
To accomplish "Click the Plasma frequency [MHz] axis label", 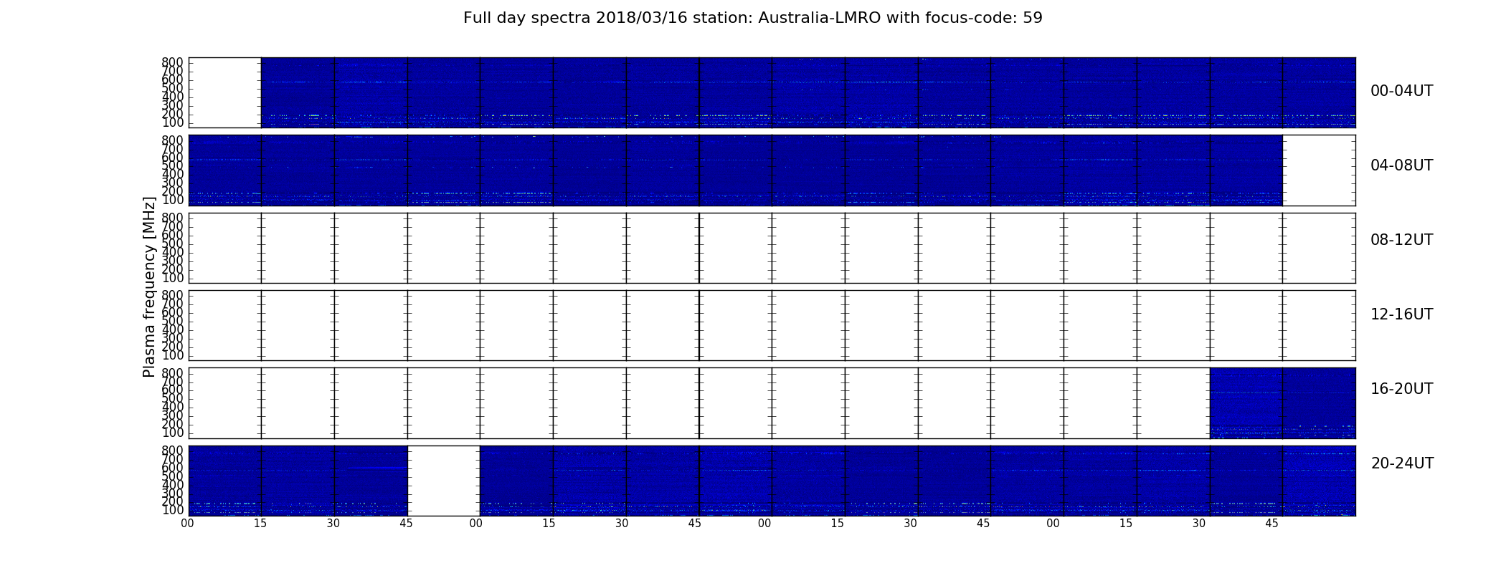I will (149, 286).
